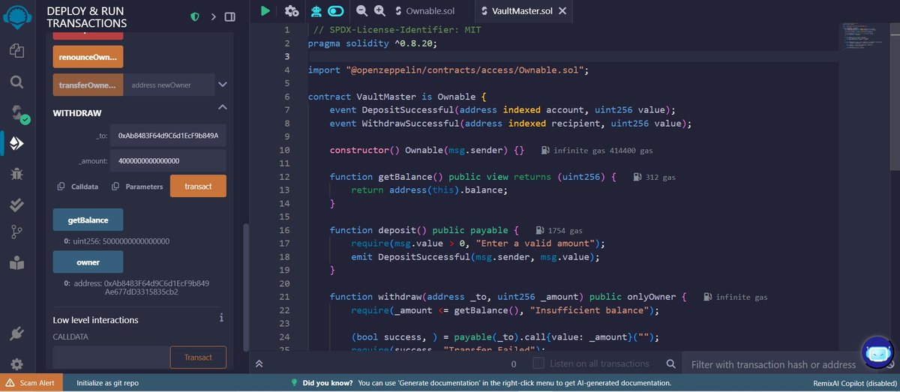Click the green lightbulb Did you know icon
The height and width of the screenshot is (392, 900).
(295, 383)
